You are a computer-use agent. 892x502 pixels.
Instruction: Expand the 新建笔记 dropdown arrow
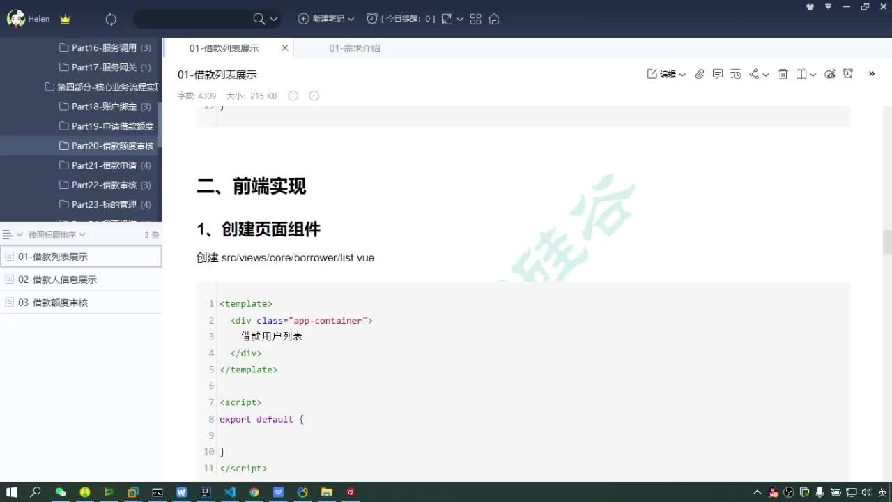point(351,20)
